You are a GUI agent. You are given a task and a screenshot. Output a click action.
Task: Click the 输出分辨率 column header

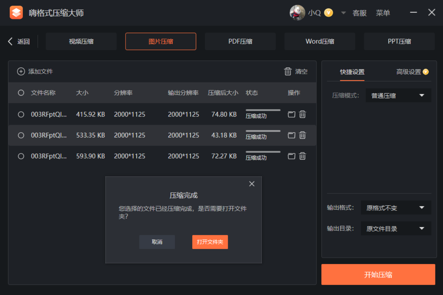[183, 93]
